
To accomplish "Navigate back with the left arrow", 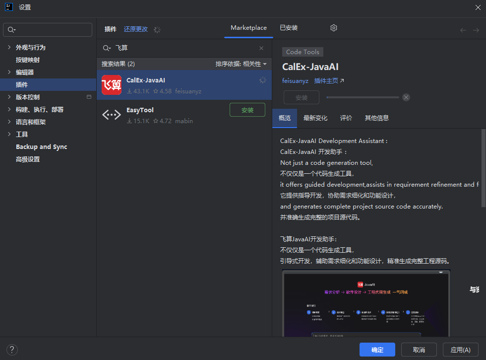I will (x=463, y=30).
